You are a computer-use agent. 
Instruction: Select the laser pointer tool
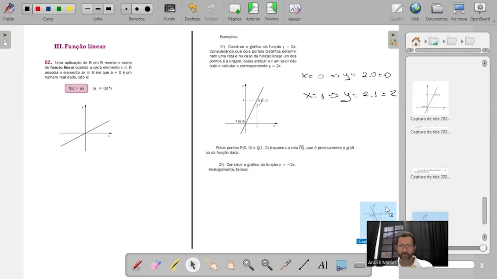pos(285,265)
